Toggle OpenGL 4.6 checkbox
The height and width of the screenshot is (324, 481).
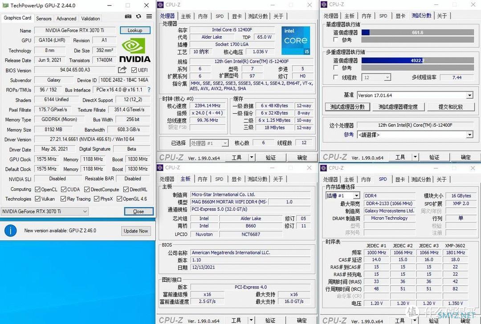119,199
